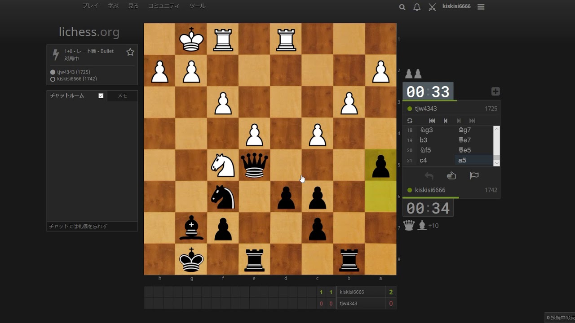
Task: Click the white pawn on e4
Action: click(x=254, y=134)
